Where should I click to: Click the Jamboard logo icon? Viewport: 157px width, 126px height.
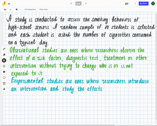(4, 4)
